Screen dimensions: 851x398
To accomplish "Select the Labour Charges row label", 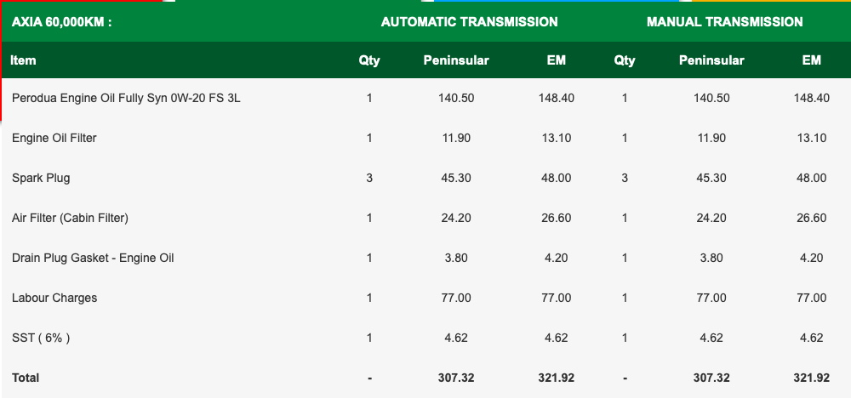I will [54, 298].
